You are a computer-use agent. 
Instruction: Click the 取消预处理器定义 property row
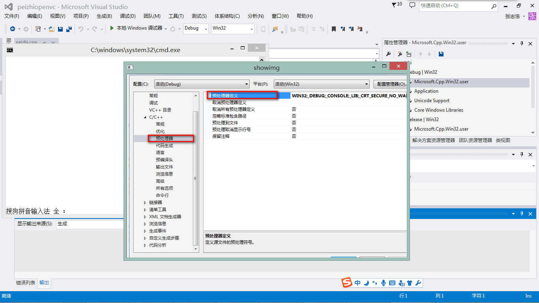[308, 103]
